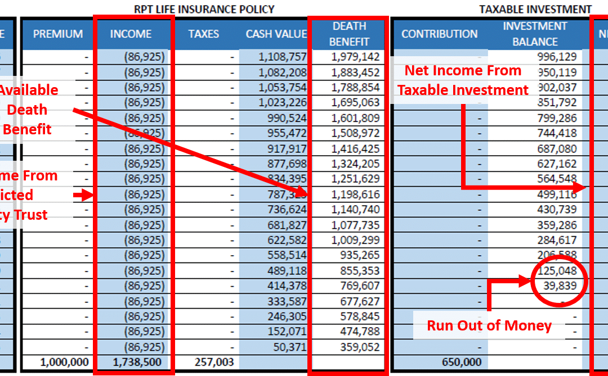Select the DEATH BENEFIT column header
The width and height of the screenshot is (608, 376).
[x=349, y=34]
